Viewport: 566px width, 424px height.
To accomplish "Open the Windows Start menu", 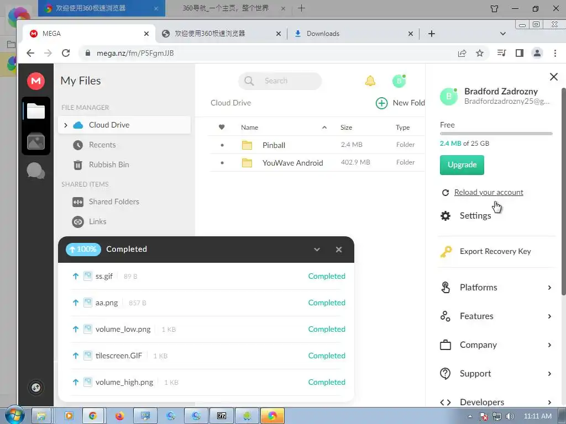I will [x=14, y=415].
